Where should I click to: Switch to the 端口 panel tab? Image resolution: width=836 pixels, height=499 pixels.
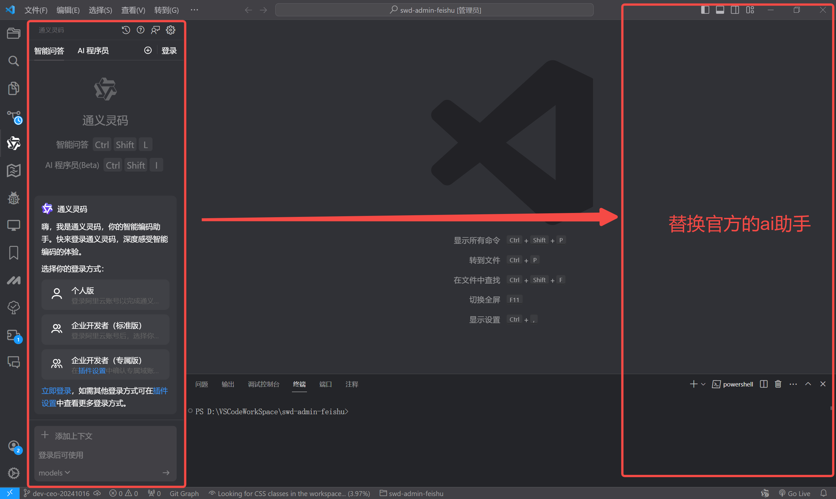[326, 384]
